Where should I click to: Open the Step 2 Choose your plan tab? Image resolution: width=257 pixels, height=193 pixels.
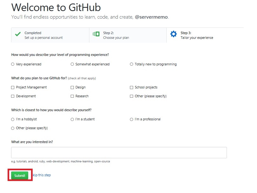pyautogui.click(x=128, y=35)
